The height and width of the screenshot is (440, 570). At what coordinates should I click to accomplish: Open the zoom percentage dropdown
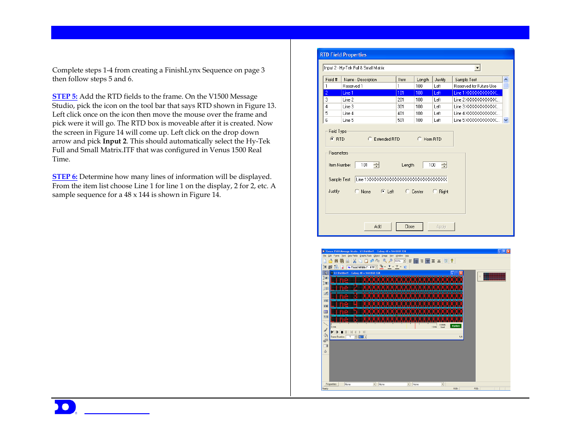coord(404,261)
